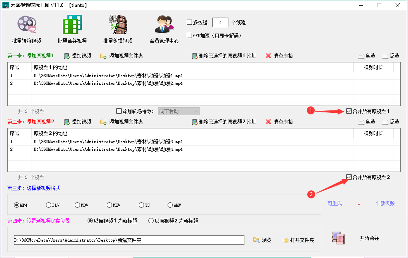Select the MOV format radio button
Screen dimensions: 408x258
77,205
